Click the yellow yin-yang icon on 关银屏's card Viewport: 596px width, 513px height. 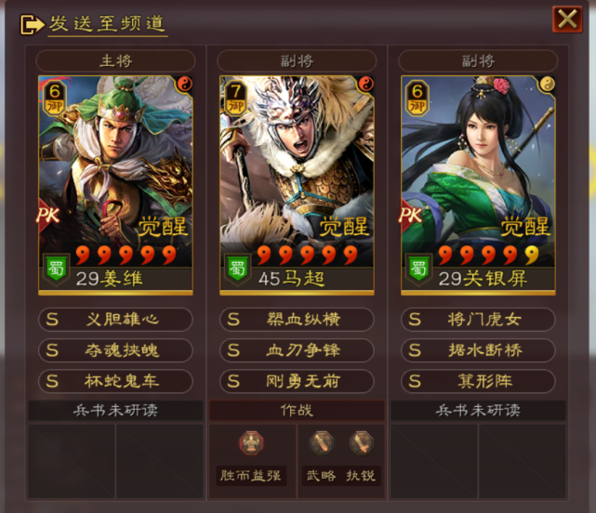point(547,84)
